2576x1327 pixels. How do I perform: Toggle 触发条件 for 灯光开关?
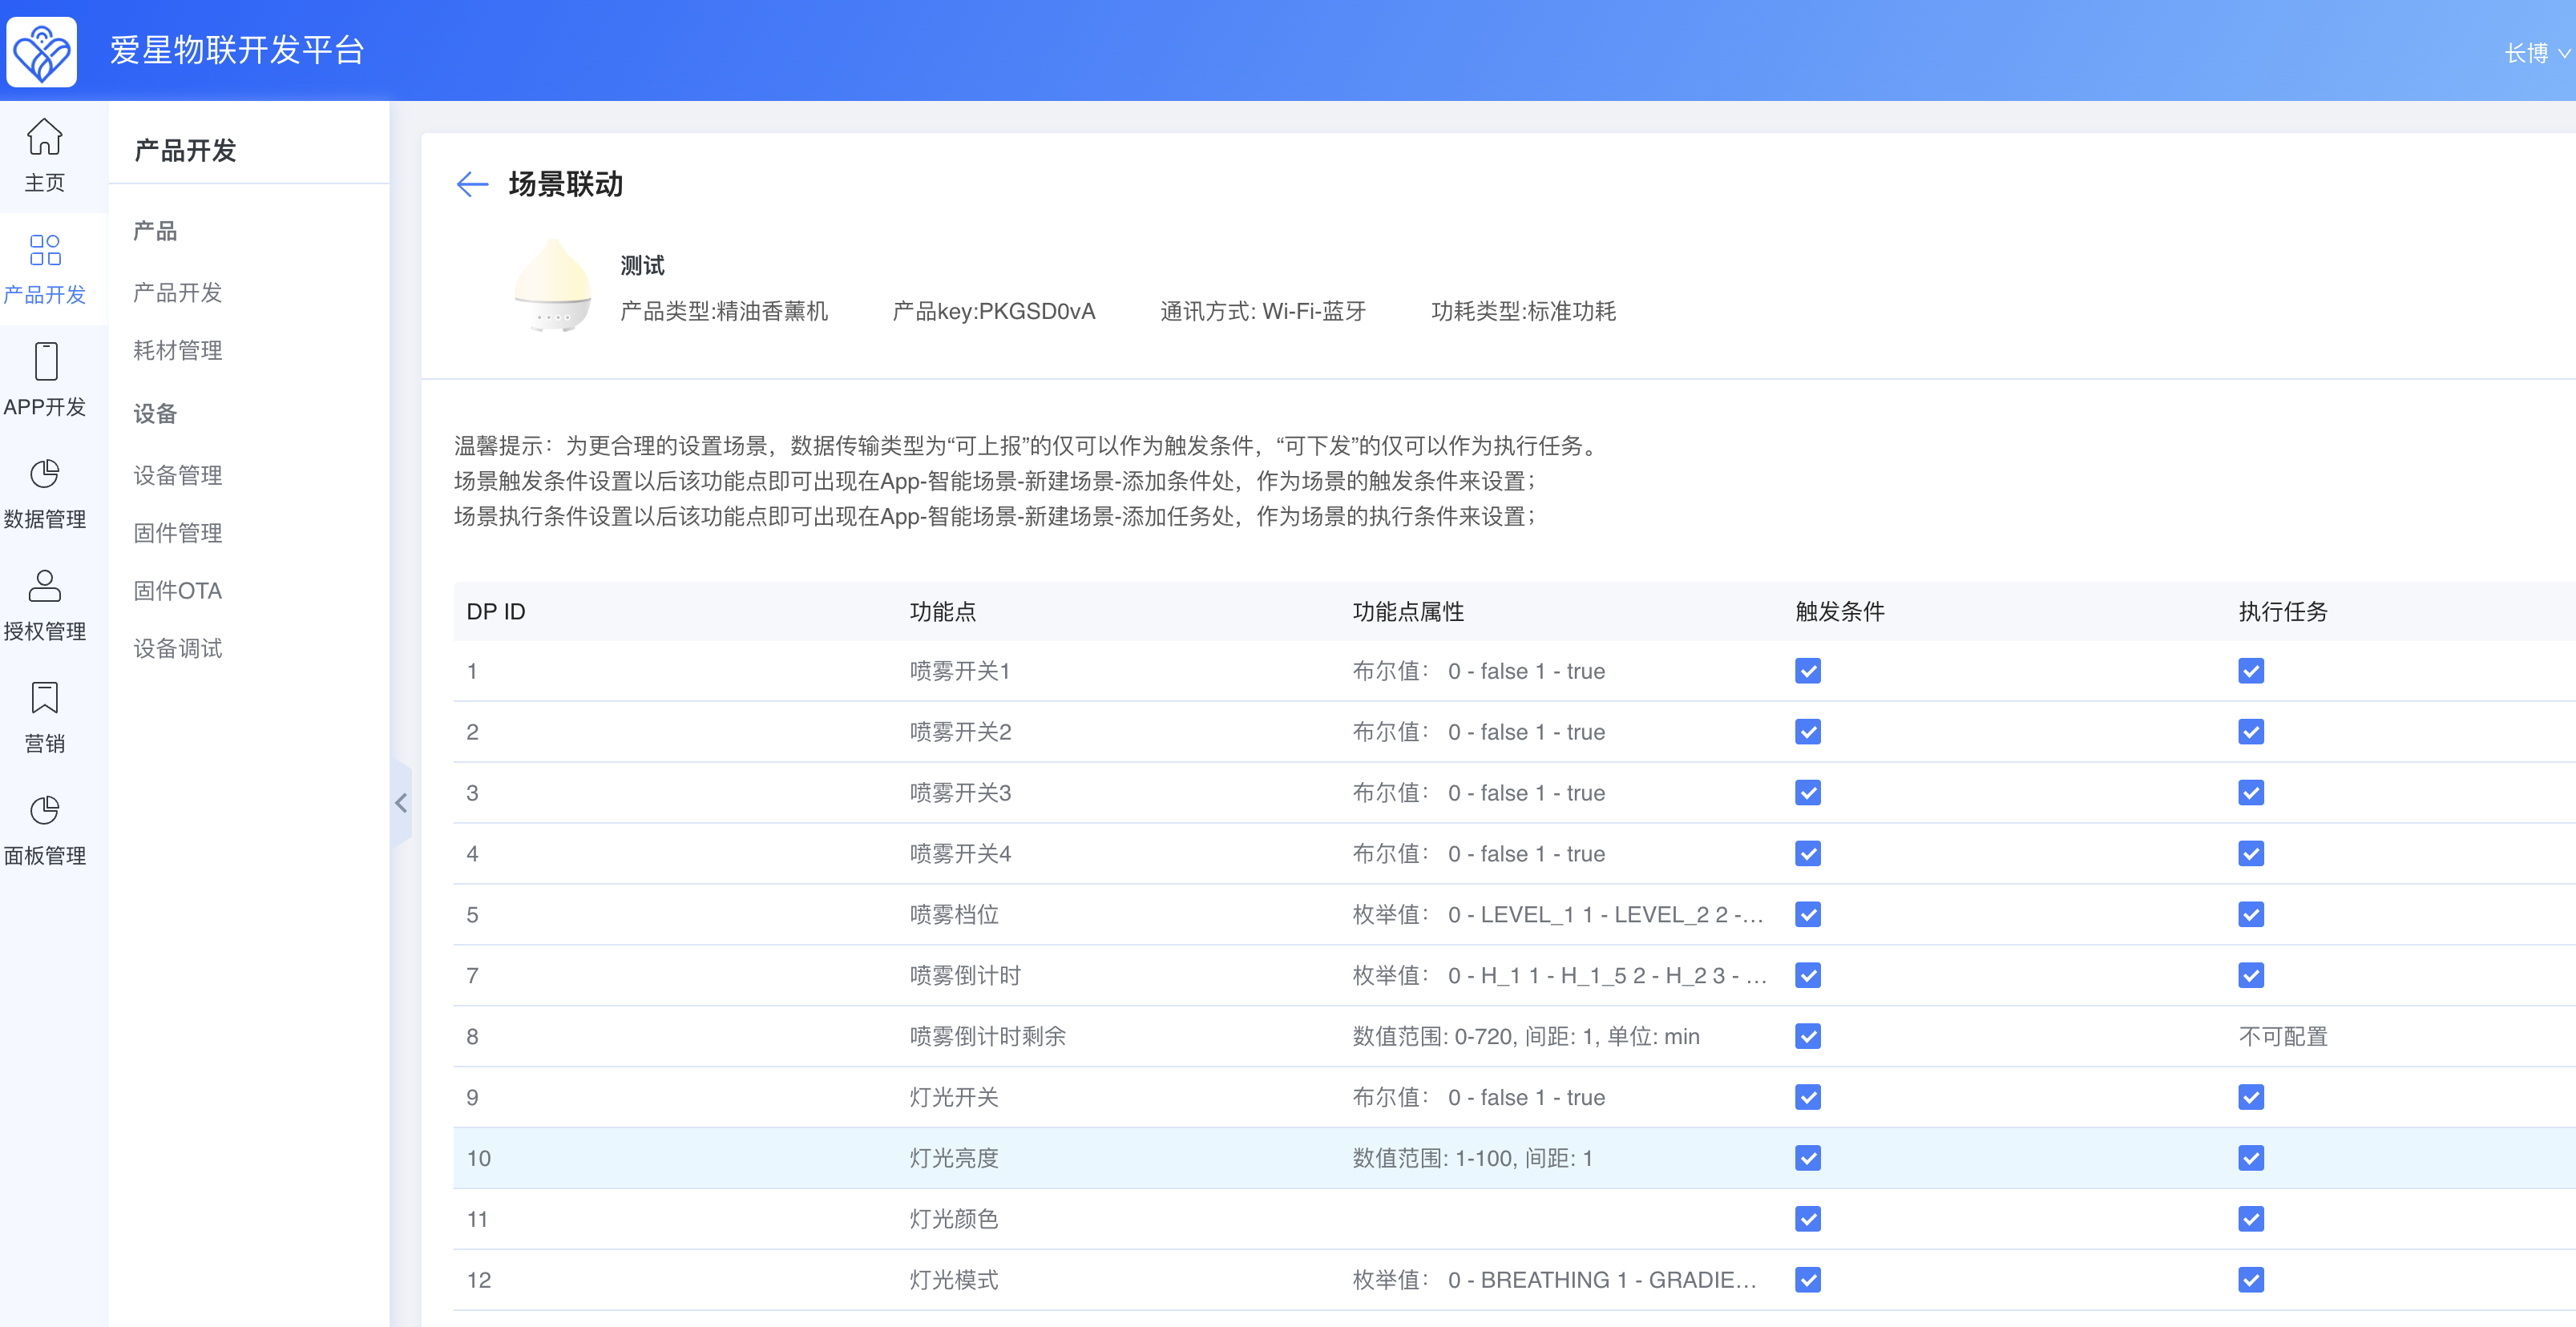point(1808,1098)
